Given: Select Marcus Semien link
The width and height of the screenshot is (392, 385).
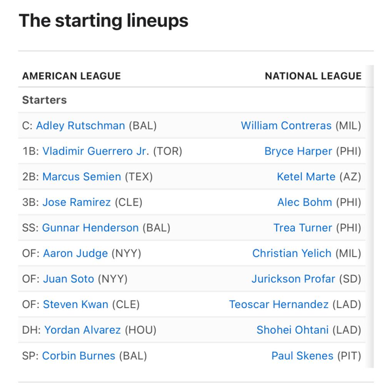Looking at the screenshot, I should (82, 177).
